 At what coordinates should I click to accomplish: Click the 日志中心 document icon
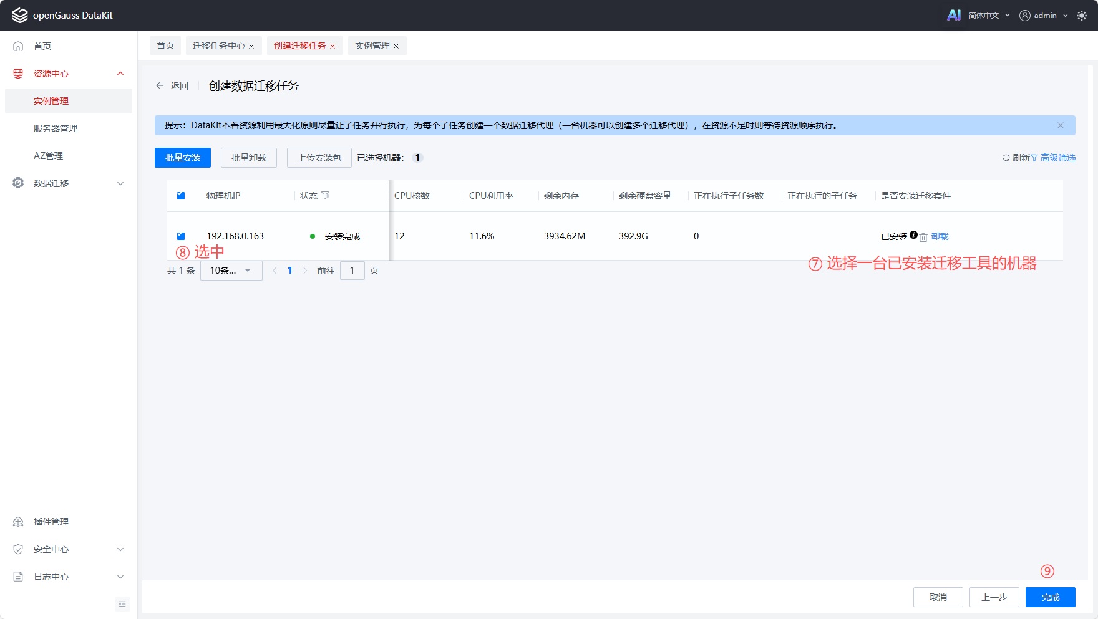click(18, 577)
